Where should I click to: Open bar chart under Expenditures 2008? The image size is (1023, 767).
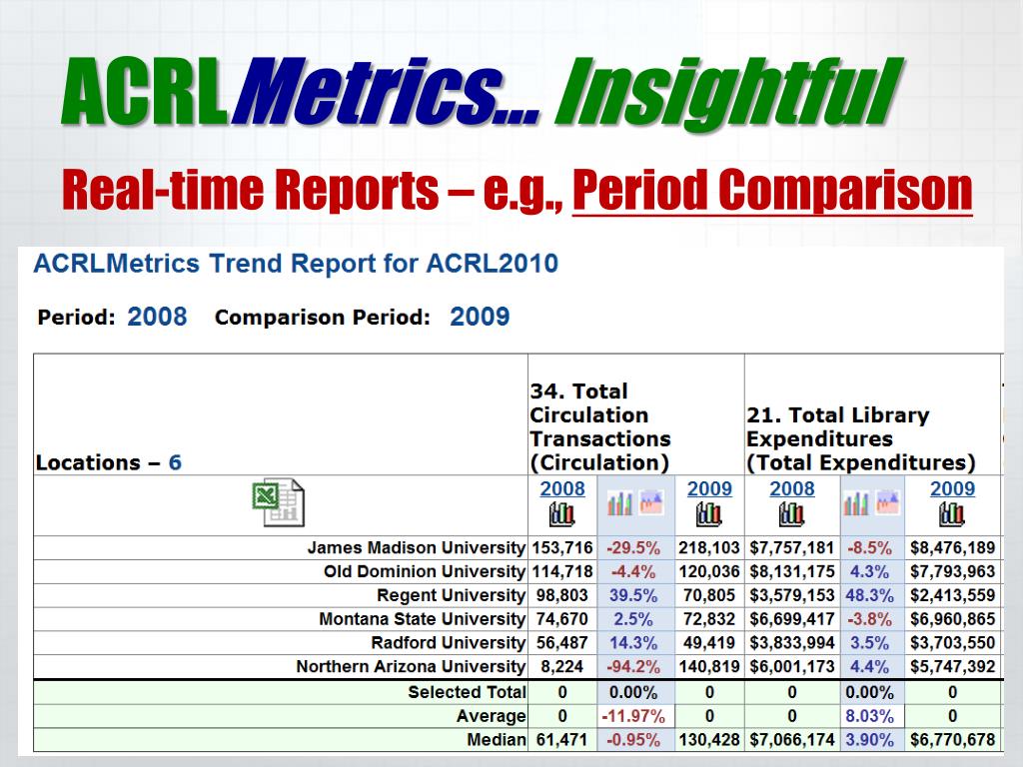tap(791, 514)
